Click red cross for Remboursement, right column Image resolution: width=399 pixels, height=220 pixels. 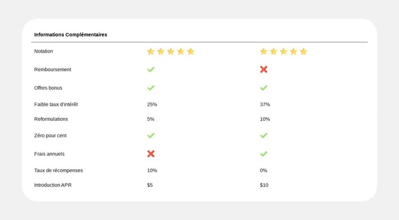tap(264, 70)
